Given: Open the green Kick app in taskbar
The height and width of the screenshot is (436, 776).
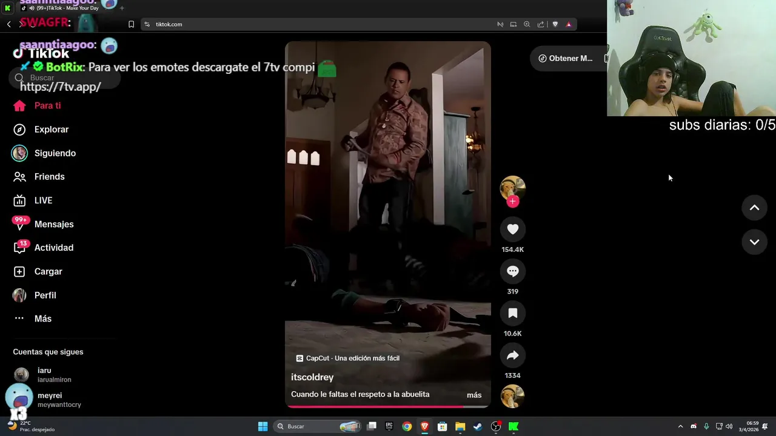Looking at the screenshot, I should click(513, 426).
